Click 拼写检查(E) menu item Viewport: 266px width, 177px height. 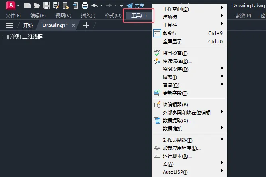click(189, 53)
